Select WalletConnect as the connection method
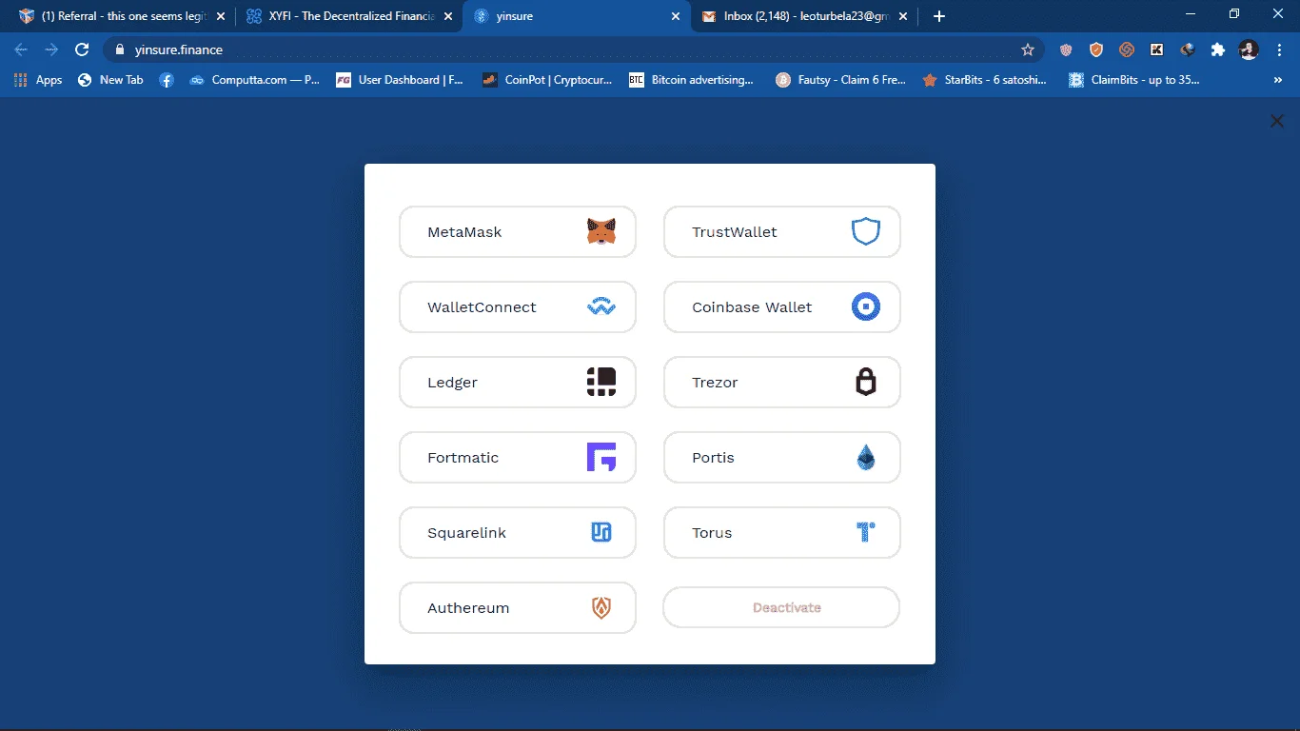The height and width of the screenshot is (731, 1300). tap(518, 307)
